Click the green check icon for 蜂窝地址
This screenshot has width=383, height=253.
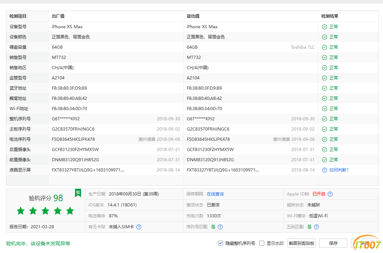pos(325,98)
